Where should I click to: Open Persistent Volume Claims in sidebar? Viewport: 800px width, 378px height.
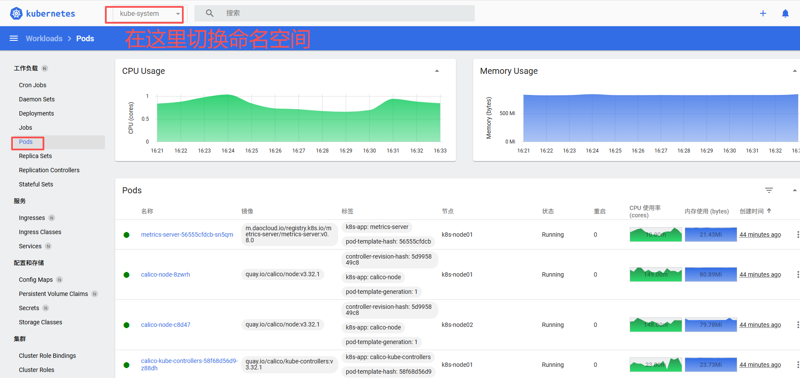click(53, 294)
